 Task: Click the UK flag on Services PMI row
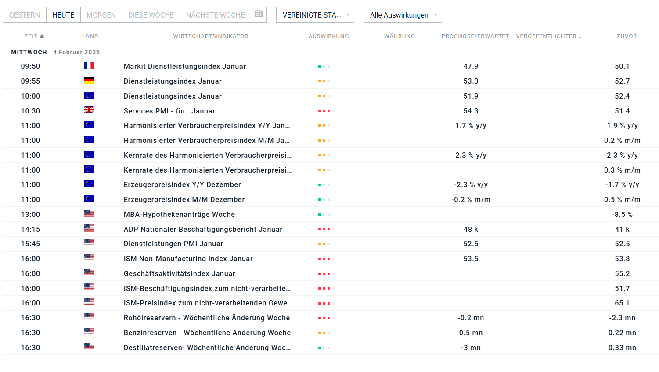coord(89,110)
